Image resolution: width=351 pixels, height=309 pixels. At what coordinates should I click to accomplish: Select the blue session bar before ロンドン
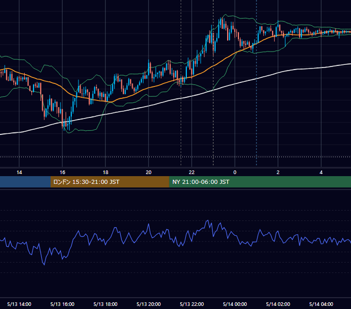(x=25, y=182)
